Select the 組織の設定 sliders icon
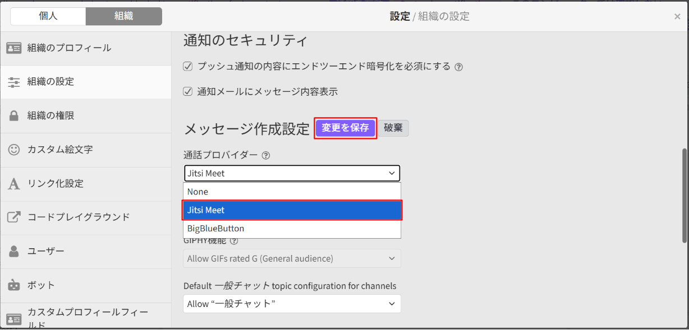 [x=15, y=82]
